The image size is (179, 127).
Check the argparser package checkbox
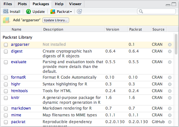click(x=6, y=45)
